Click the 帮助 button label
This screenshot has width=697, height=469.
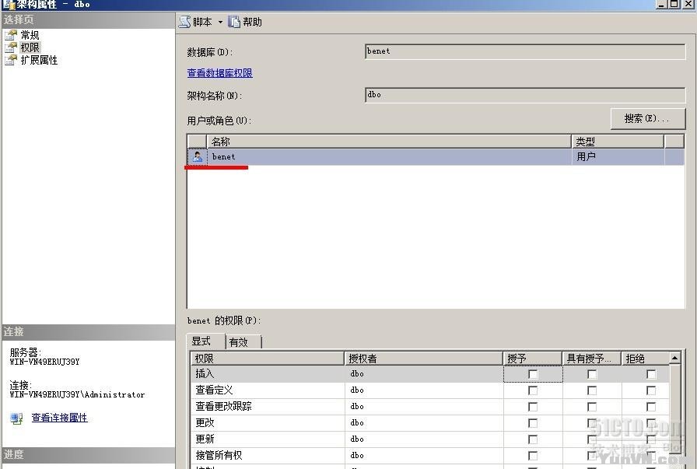(252, 22)
